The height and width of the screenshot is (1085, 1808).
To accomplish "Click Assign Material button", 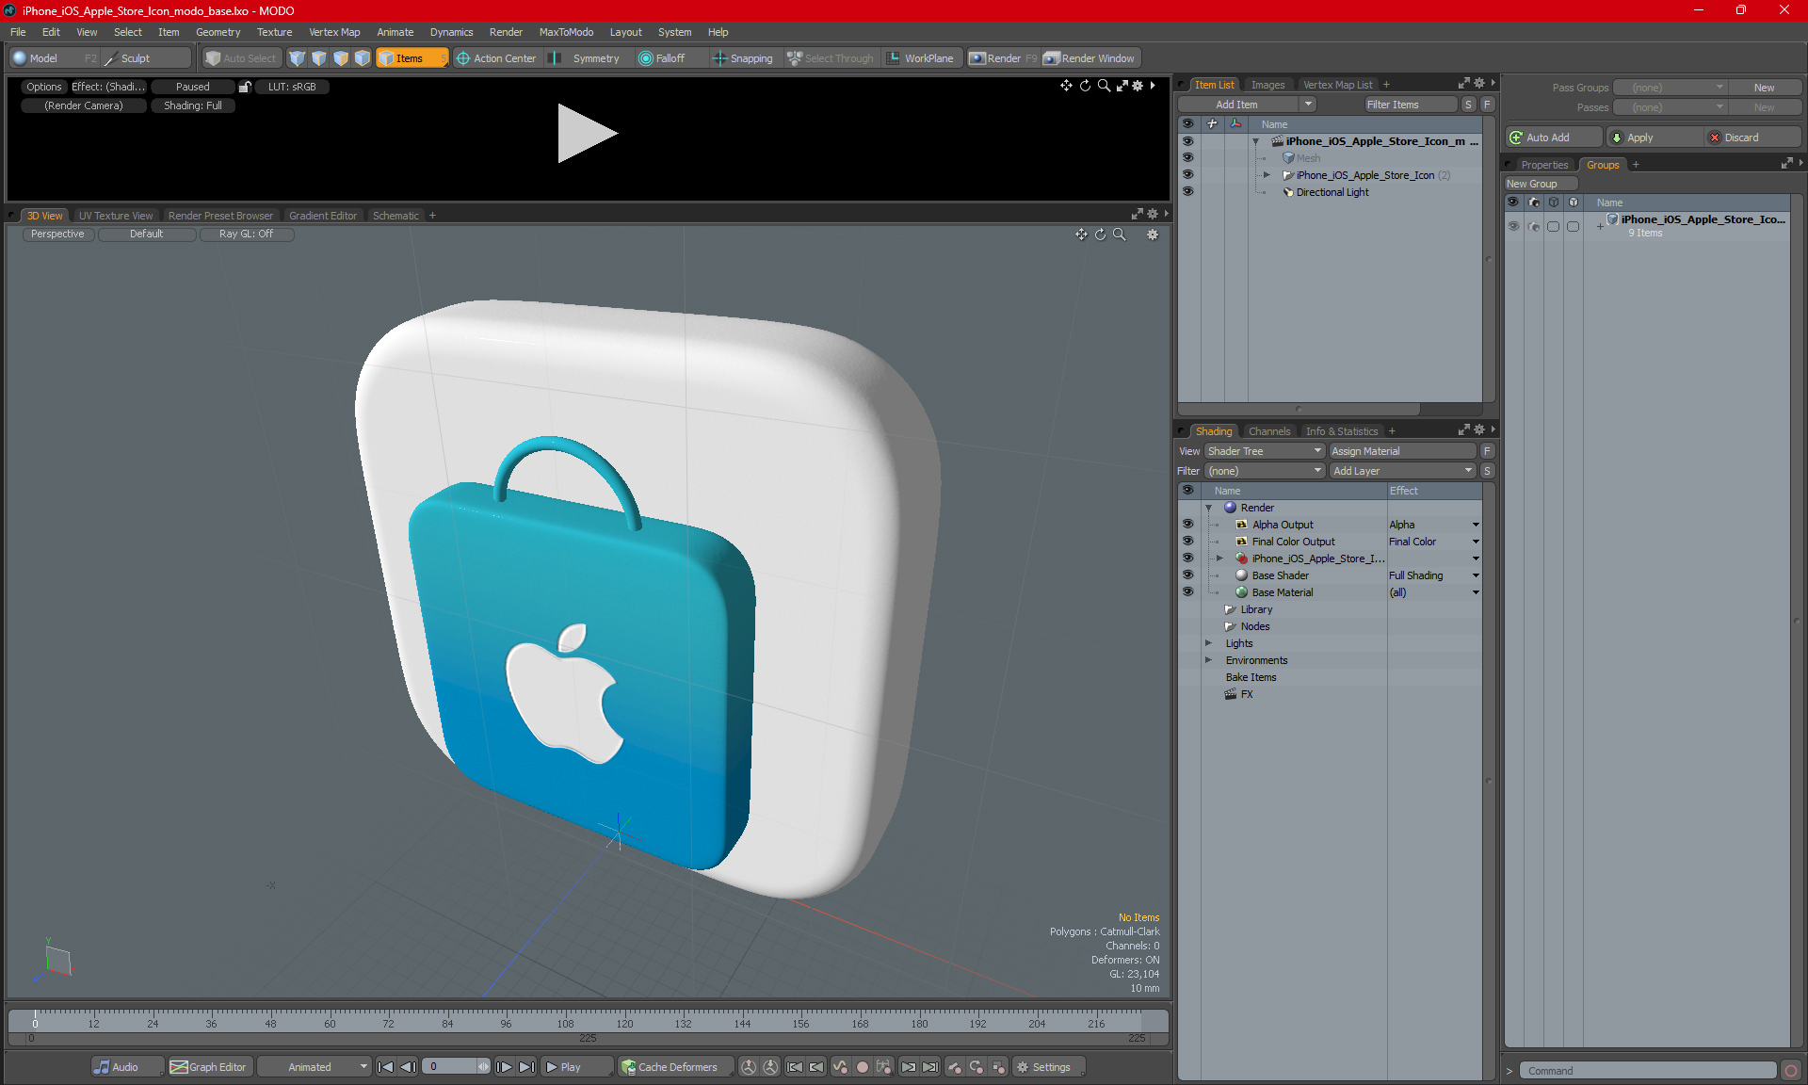I will coord(1402,451).
